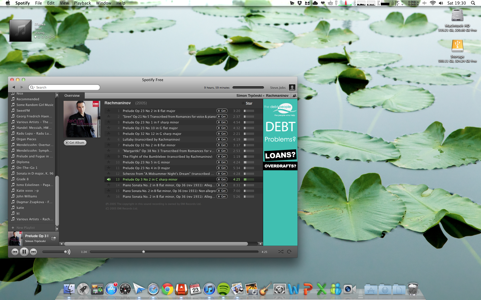Click the Rachmaninov album cover art
This screenshot has width=481, height=300.
click(82, 119)
